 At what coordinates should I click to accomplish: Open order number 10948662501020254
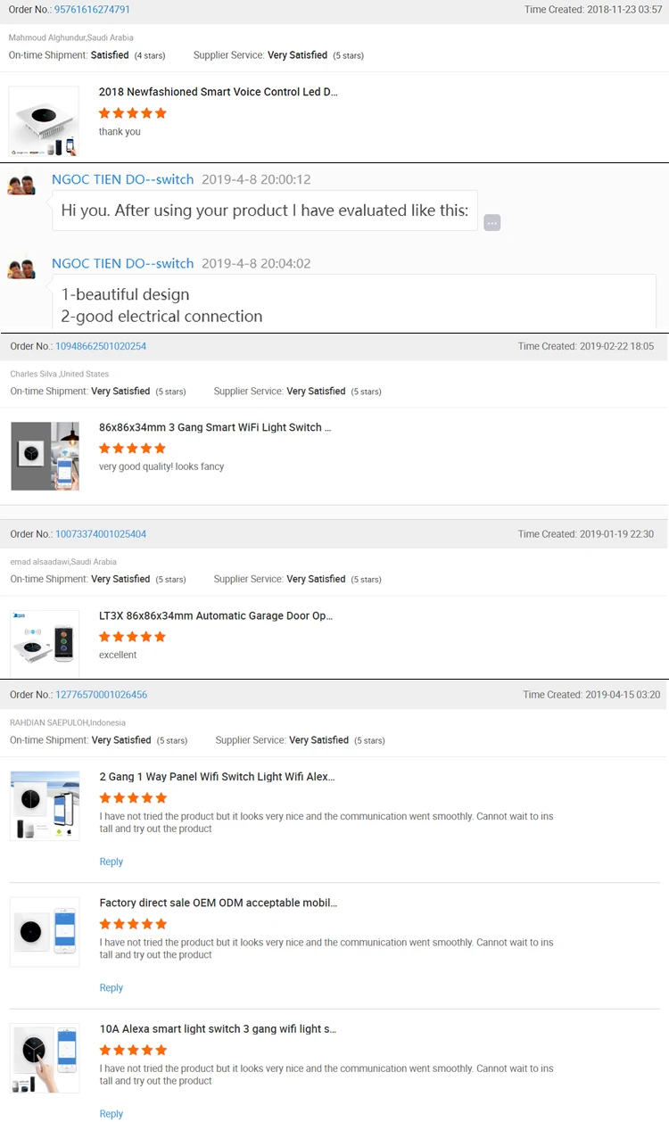pyautogui.click(x=101, y=346)
